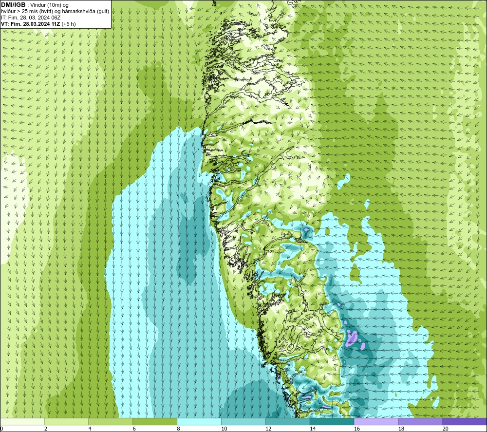
Task: Click the 12–14 m/s teal legend swatch
Action: pos(288,421)
